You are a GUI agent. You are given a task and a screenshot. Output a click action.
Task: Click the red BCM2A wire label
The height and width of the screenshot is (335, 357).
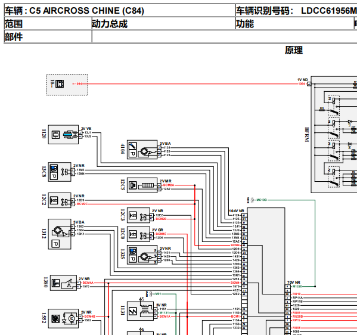point(169,185)
